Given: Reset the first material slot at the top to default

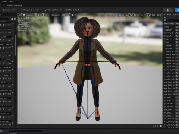Looking at the screenshot, I should point(13,23).
